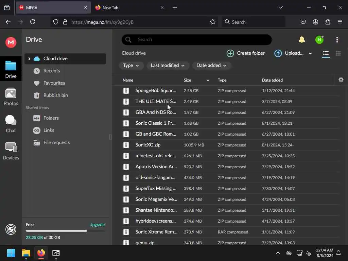Select the minetest_old_rele... file
The height and width of the screenshot is (261, 348).
point(231,156)
